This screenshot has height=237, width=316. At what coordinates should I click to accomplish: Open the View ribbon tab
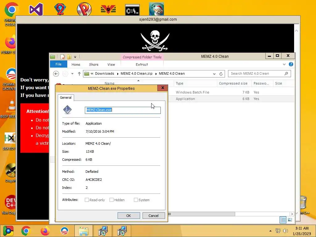coord(111,64)
